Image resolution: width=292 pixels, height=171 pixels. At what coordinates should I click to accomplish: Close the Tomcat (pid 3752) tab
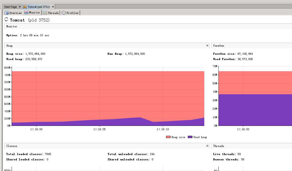[53, 7]
